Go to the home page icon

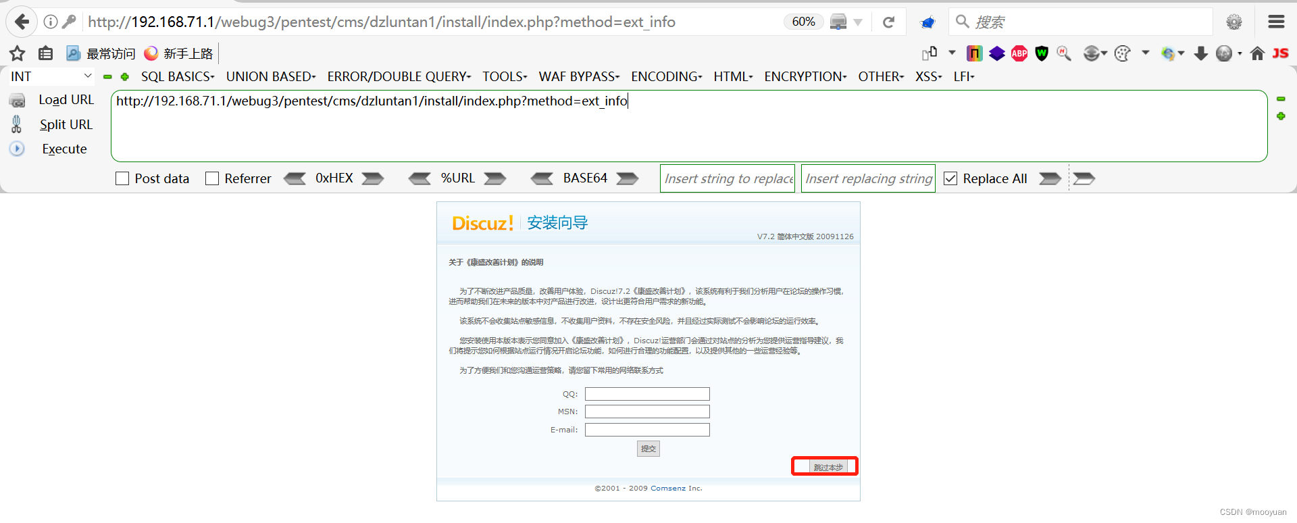point(1257,53)
